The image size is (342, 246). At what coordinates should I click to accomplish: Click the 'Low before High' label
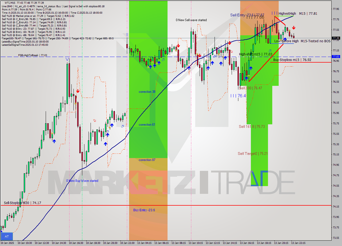pos(286,41)
